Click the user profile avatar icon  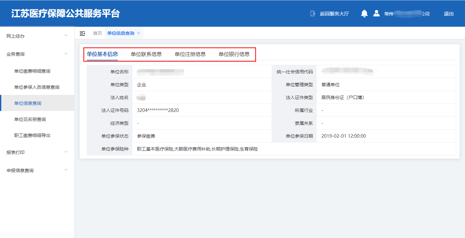pyautogui.click(x=376, y=14)
